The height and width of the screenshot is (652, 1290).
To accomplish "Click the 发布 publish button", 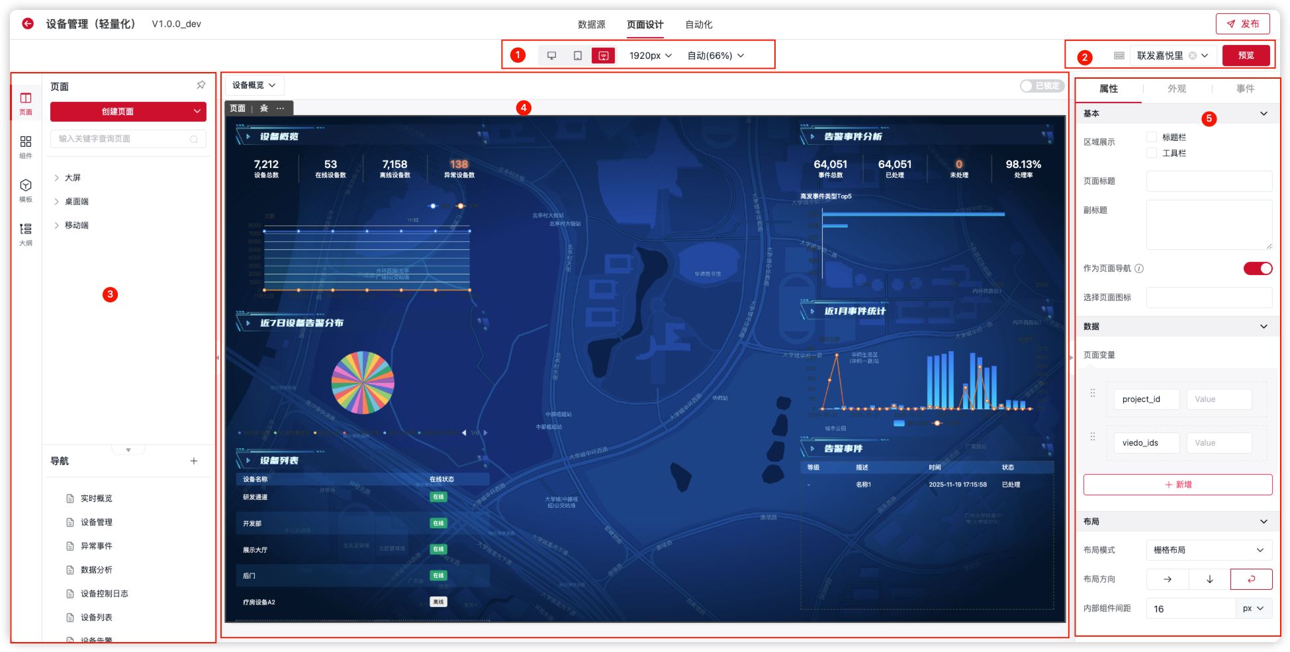I will [1242, 24].
